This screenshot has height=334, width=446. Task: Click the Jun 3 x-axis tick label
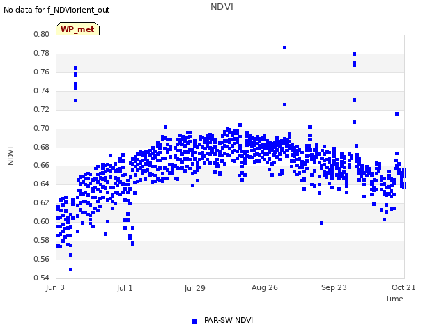[x=55, y=287]
